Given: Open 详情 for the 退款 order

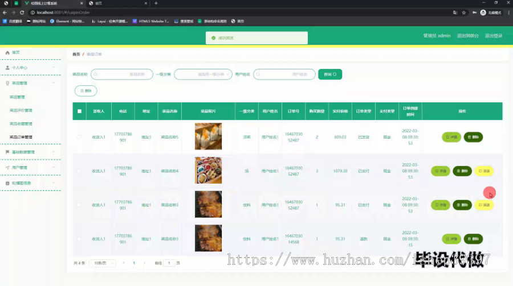Looking at the screenshot, I should pyautogui.click(x=451, y=239).
